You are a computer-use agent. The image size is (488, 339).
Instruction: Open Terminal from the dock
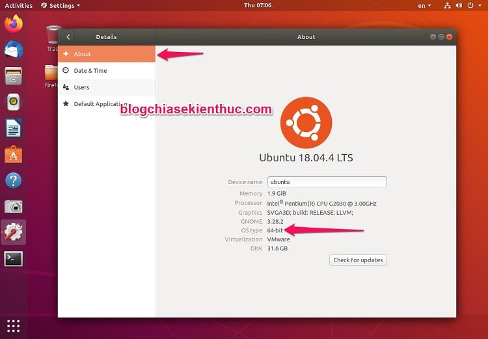14,259
